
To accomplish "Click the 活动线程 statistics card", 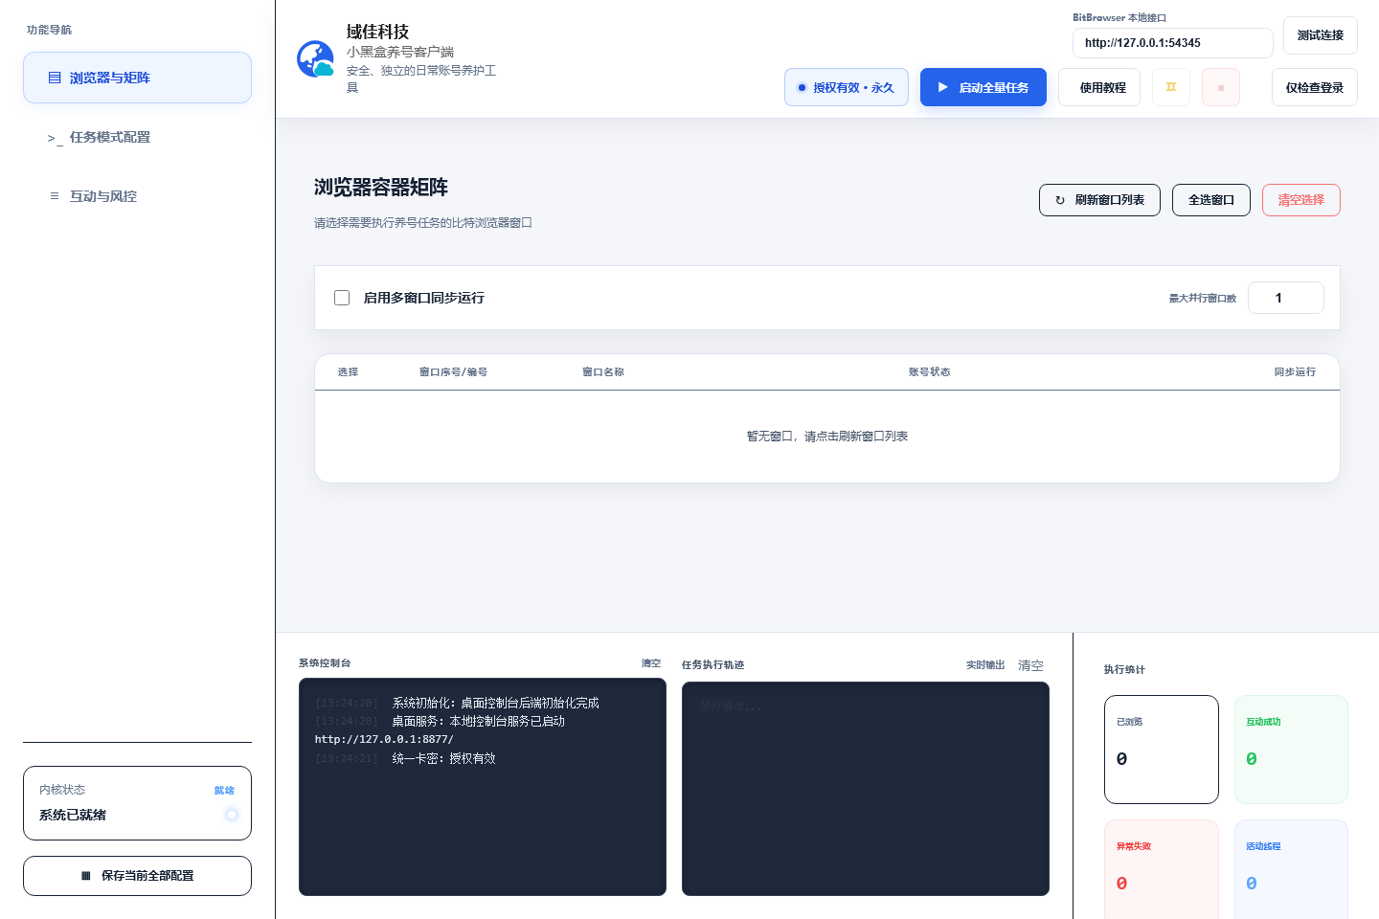I will pos(1291,869).
